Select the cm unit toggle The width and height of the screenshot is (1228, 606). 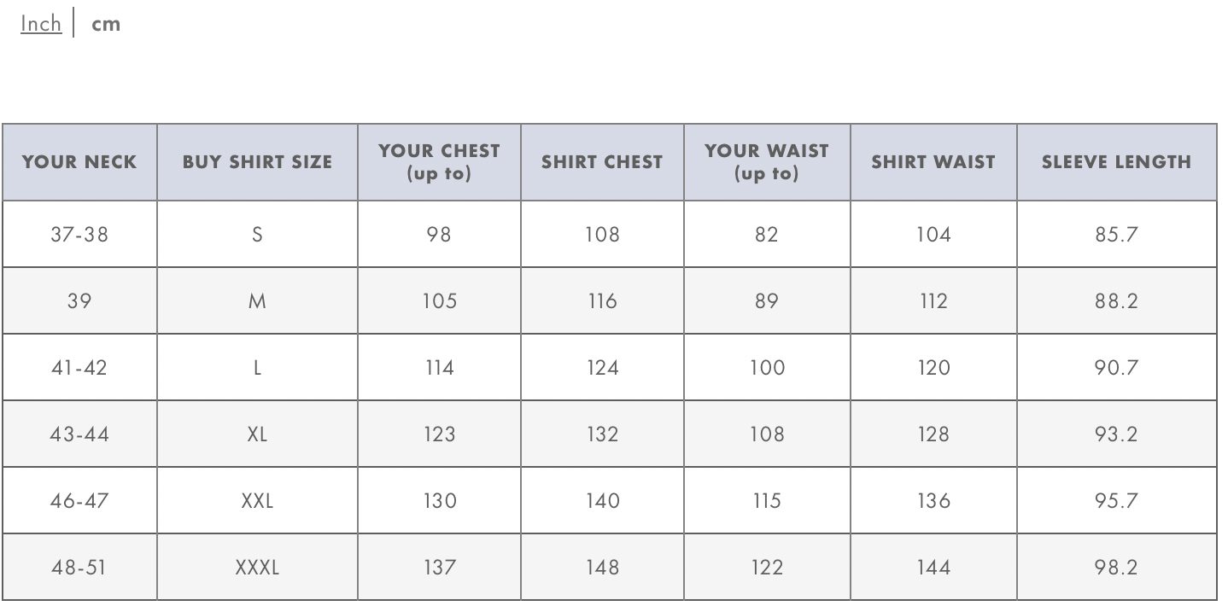click(x=106, y=24)
